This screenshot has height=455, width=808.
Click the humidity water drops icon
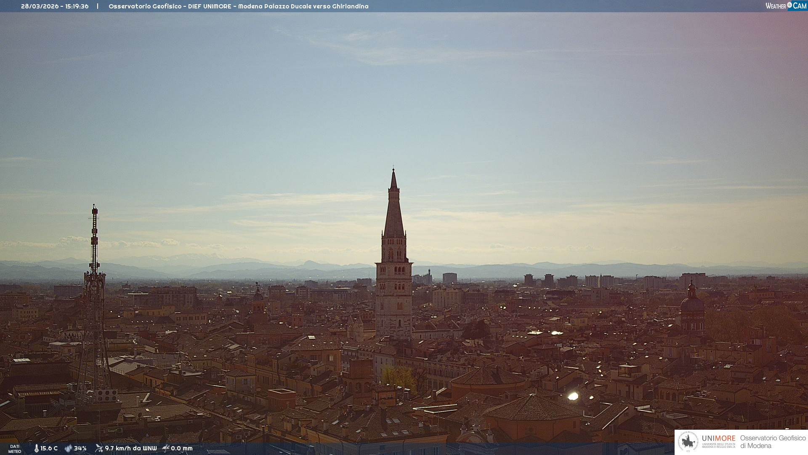pos(68,448)
